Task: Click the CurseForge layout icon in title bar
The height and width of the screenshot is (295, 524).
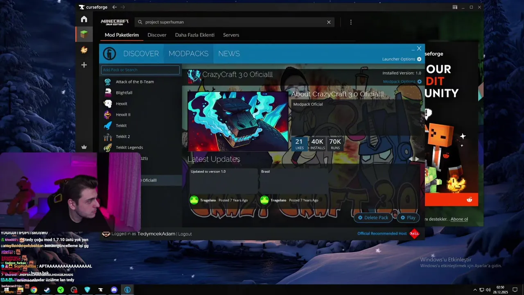Action: coord(455,7)
